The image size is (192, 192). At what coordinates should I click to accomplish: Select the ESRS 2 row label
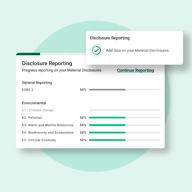(x=27, y=90)
